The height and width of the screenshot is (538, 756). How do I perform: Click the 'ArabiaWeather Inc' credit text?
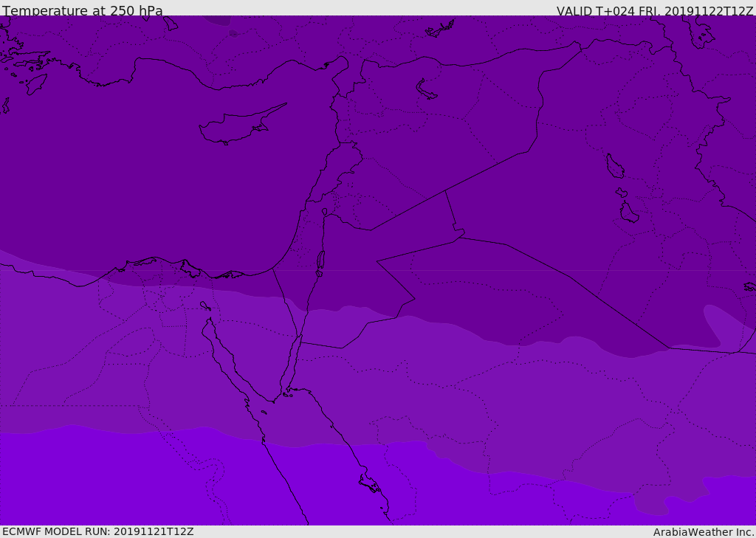[703, 532]
